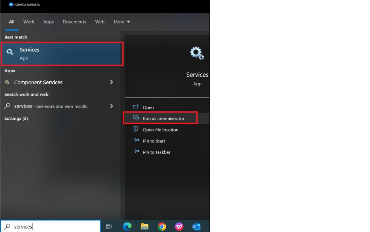This screenshot has height=232, width=370.
Task: Open Outlook from the taskbar
Action: tap(196, 226)
